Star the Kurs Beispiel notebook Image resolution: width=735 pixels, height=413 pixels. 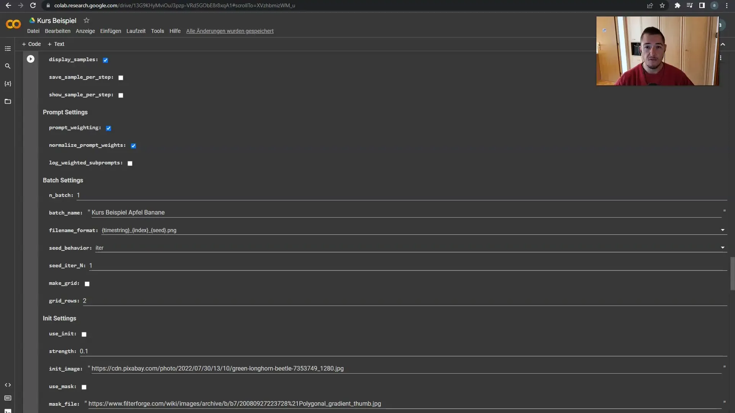[x=87, y=20]
